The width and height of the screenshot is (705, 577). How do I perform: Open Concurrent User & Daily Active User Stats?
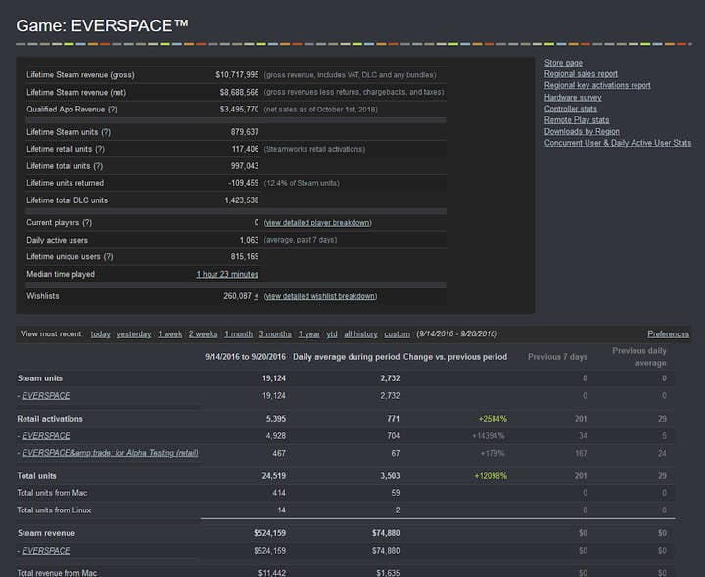click(617, 143)
